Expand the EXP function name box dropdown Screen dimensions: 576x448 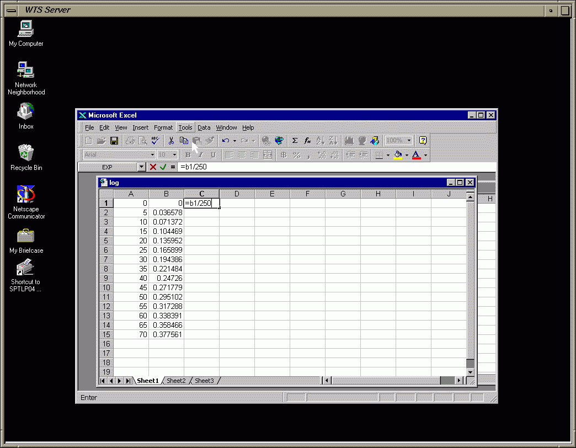[x=141, y=167]
